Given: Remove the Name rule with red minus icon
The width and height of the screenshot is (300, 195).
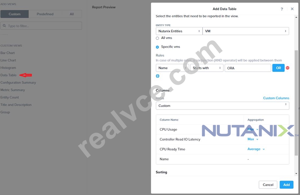Looking at the screenshot, I should pos(287,68).
